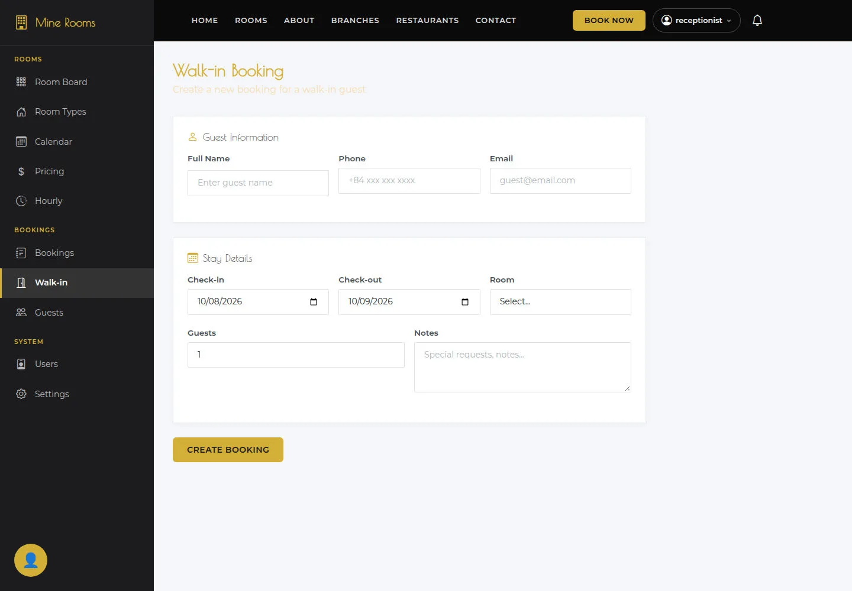Viewport: 852px width, 591px height.
Task: Click the Guests number field
Action: [296, 355]
